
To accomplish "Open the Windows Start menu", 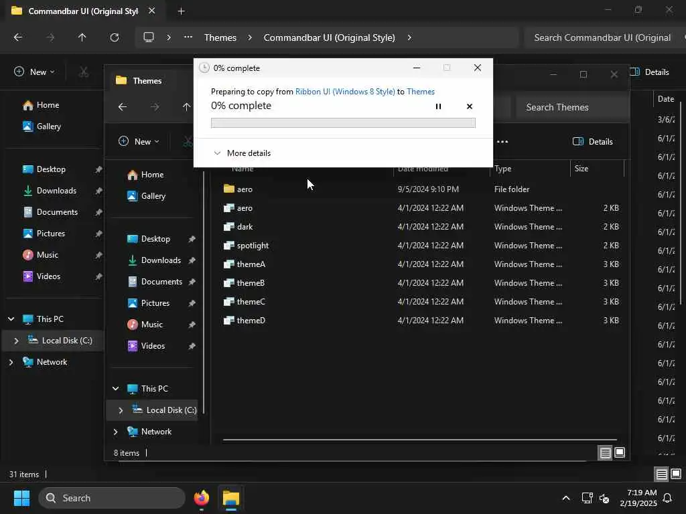I will [x=21, y=498].
